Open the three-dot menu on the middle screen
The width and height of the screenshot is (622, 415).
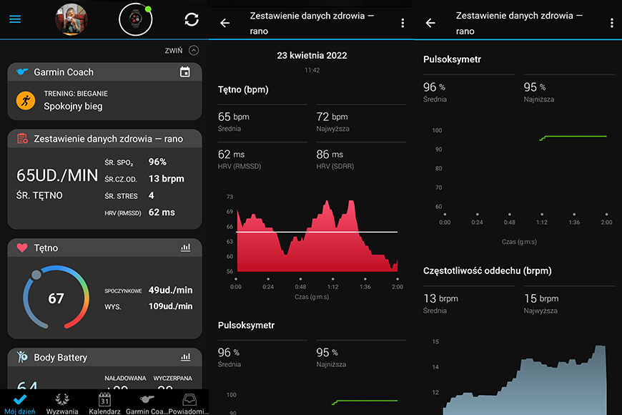point(403,23)
